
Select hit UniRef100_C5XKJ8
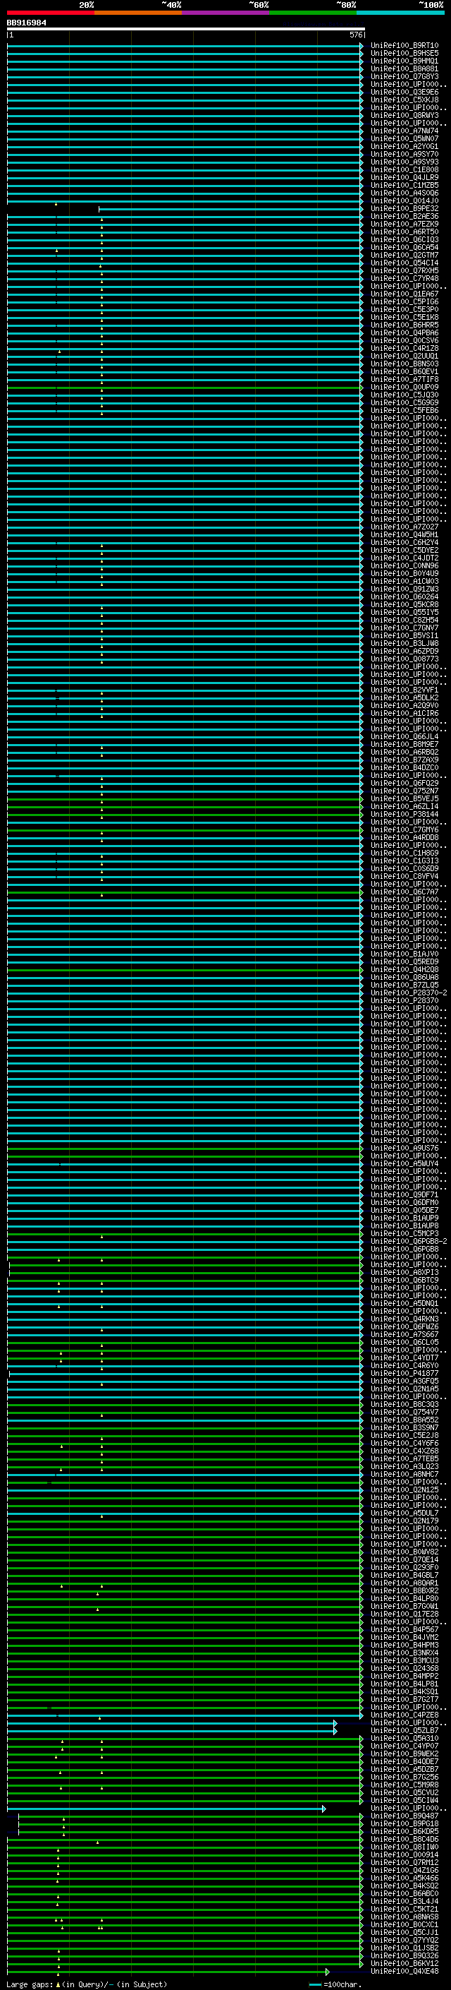[404, 100]
